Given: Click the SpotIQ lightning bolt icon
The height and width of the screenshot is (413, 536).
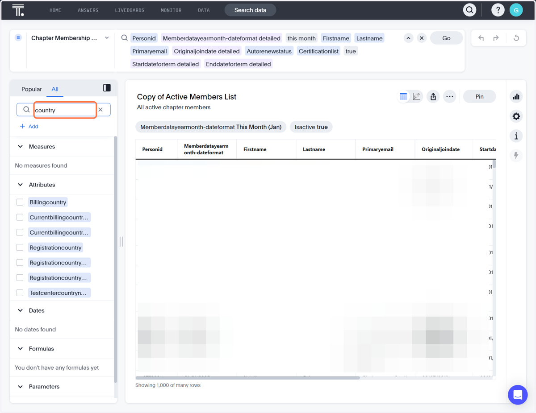Looking at the screenshot, I should point(516,156).
